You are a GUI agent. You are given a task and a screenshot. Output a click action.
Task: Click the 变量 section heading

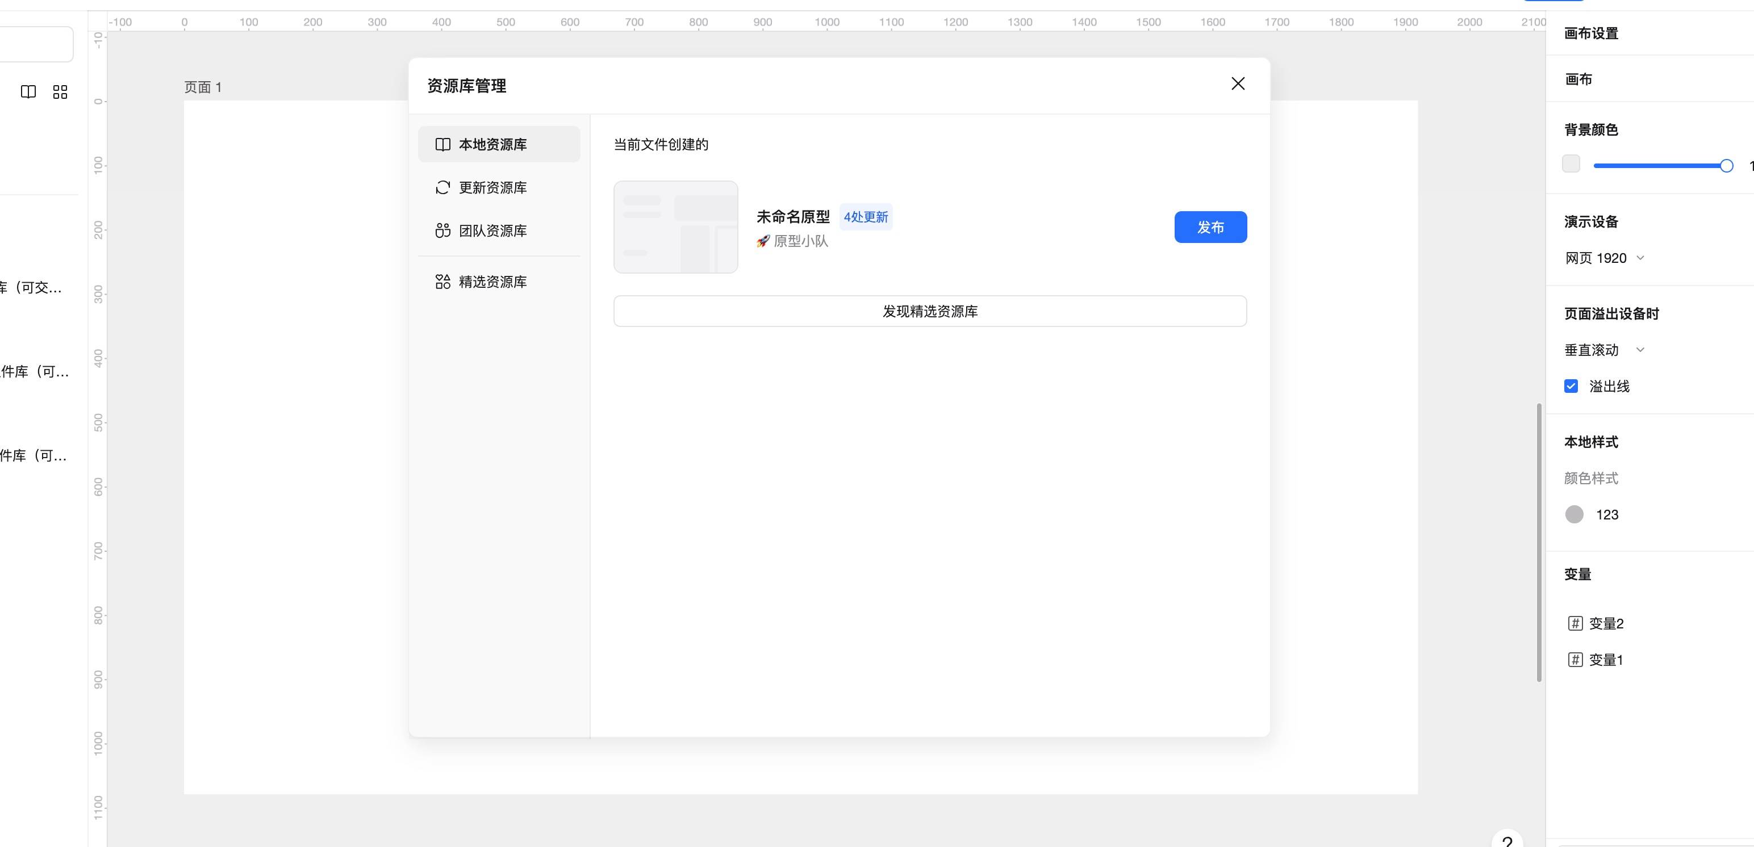click(1578, 574)
